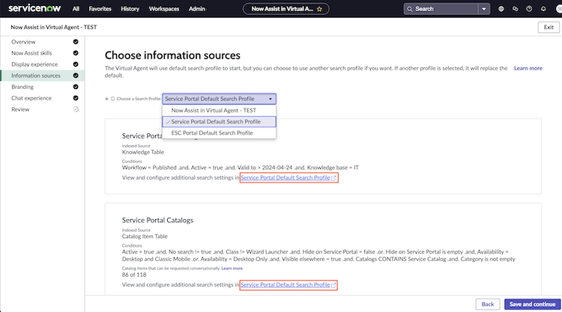Select Service Portal Default Search Profile option
Image resolution: width=562 pixels, height=312 pixels.
pos(219,122)
